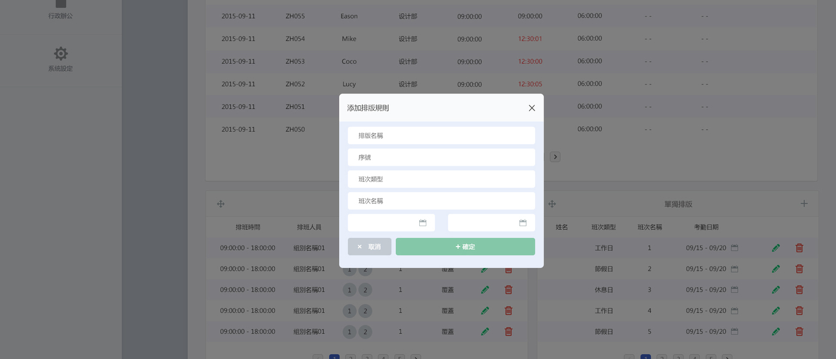Screen dimensions: 836x359
Task: Grab the move handle of 單獨排版 panel
Action: pos(552,204)
